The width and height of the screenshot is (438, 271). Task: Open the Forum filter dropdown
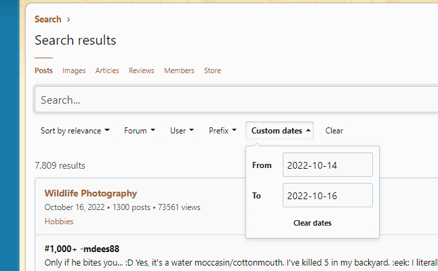click(x=139, y=131)
